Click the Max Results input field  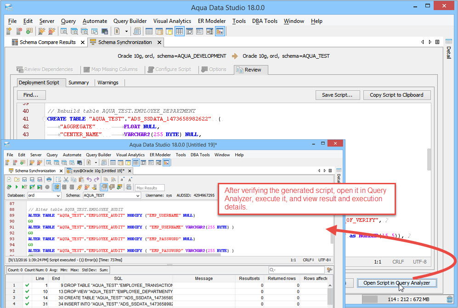coord(150,187)
